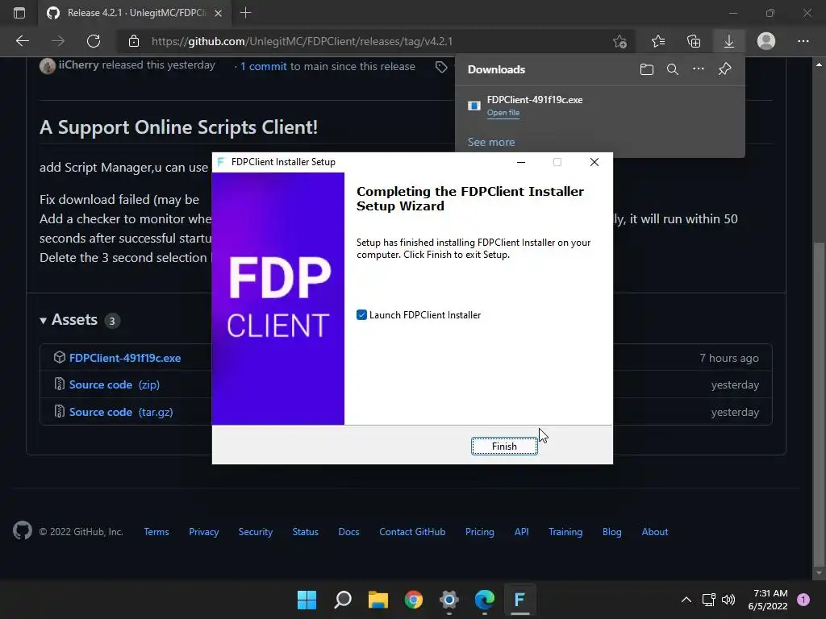Open the Security footer link
Screen dimensions: 826x619
coord(256,532)
